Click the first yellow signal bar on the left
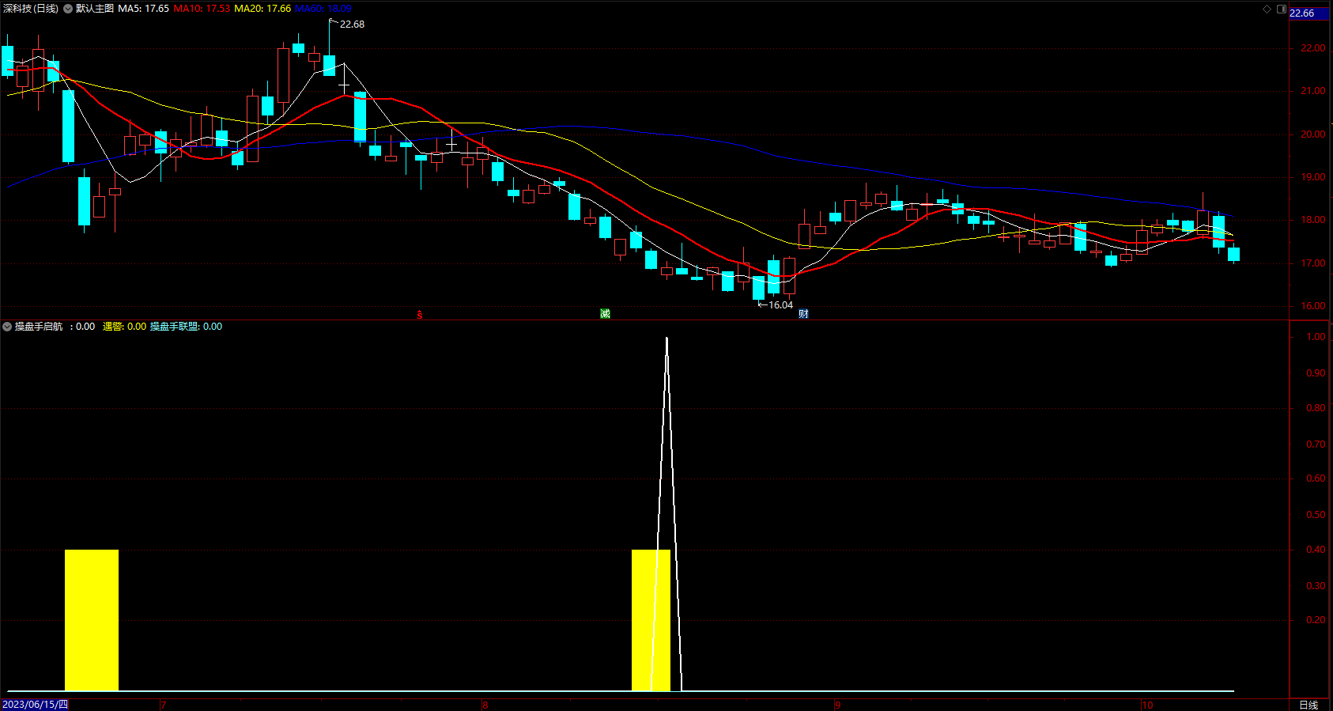Image resolution: width=1333 pixels, height=711 pixels. click(x=92, y=620)
